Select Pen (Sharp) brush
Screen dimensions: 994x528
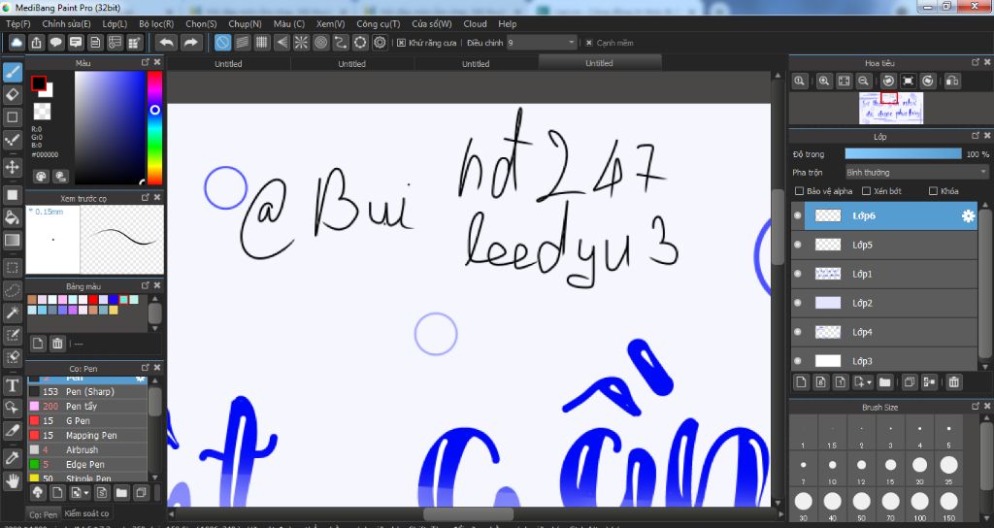[87, 392]
